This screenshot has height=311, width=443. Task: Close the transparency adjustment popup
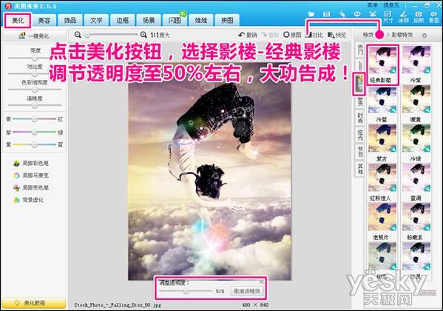(x=261, y=281)
